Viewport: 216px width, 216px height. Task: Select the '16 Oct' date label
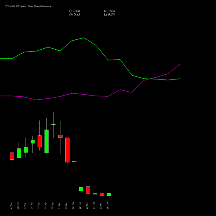108,206
